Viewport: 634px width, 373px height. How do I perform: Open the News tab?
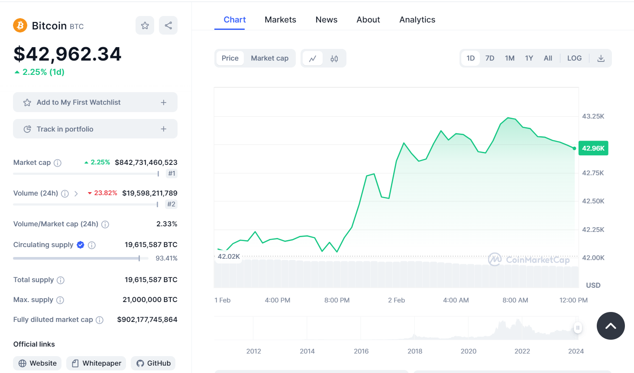(x=327, y=20)
